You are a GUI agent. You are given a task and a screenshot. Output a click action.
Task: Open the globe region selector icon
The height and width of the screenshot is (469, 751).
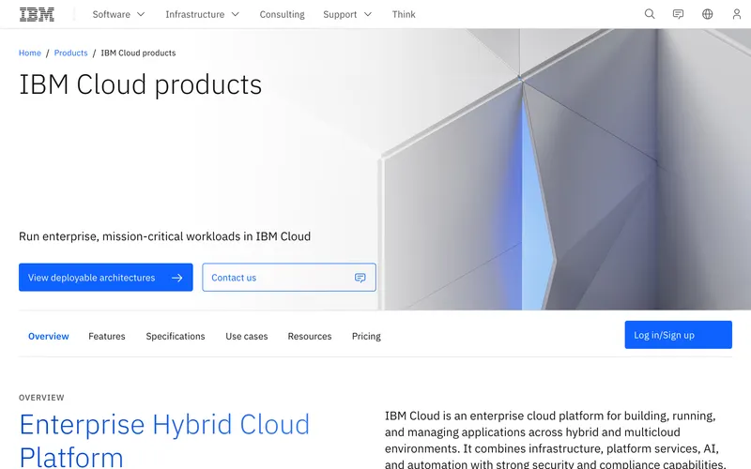tap(708, 14)
